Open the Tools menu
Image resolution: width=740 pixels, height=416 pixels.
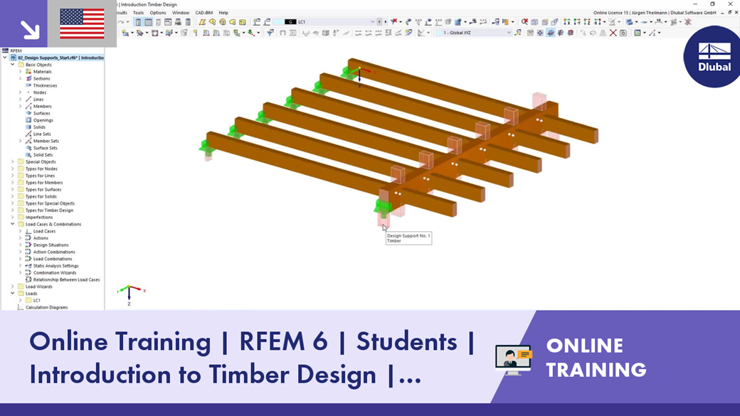(x=138, y=13)
